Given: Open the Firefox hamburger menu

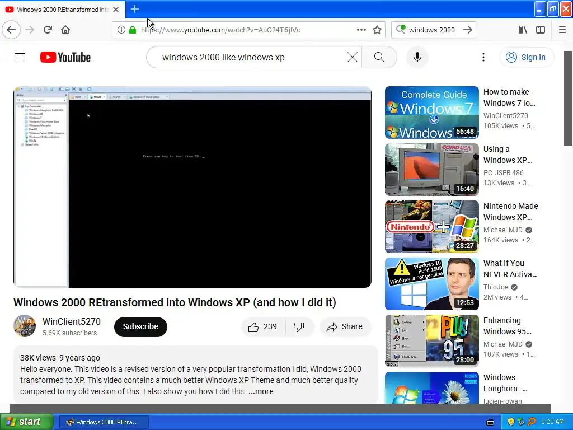Looking at the screenshot, I should 562,30.
